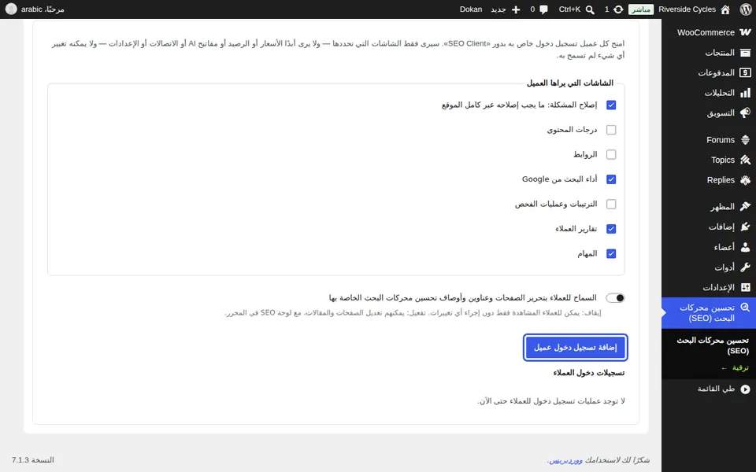Click the ترقية upgrade link
Image resolution: width=756 pixels, height=472 pixels.
click(735, 368)
